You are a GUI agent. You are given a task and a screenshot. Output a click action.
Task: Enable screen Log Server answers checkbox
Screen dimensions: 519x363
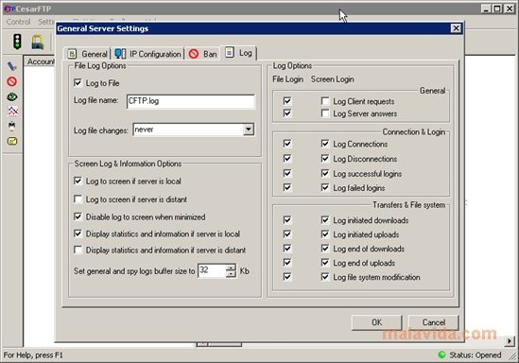[x=325, y=113]
